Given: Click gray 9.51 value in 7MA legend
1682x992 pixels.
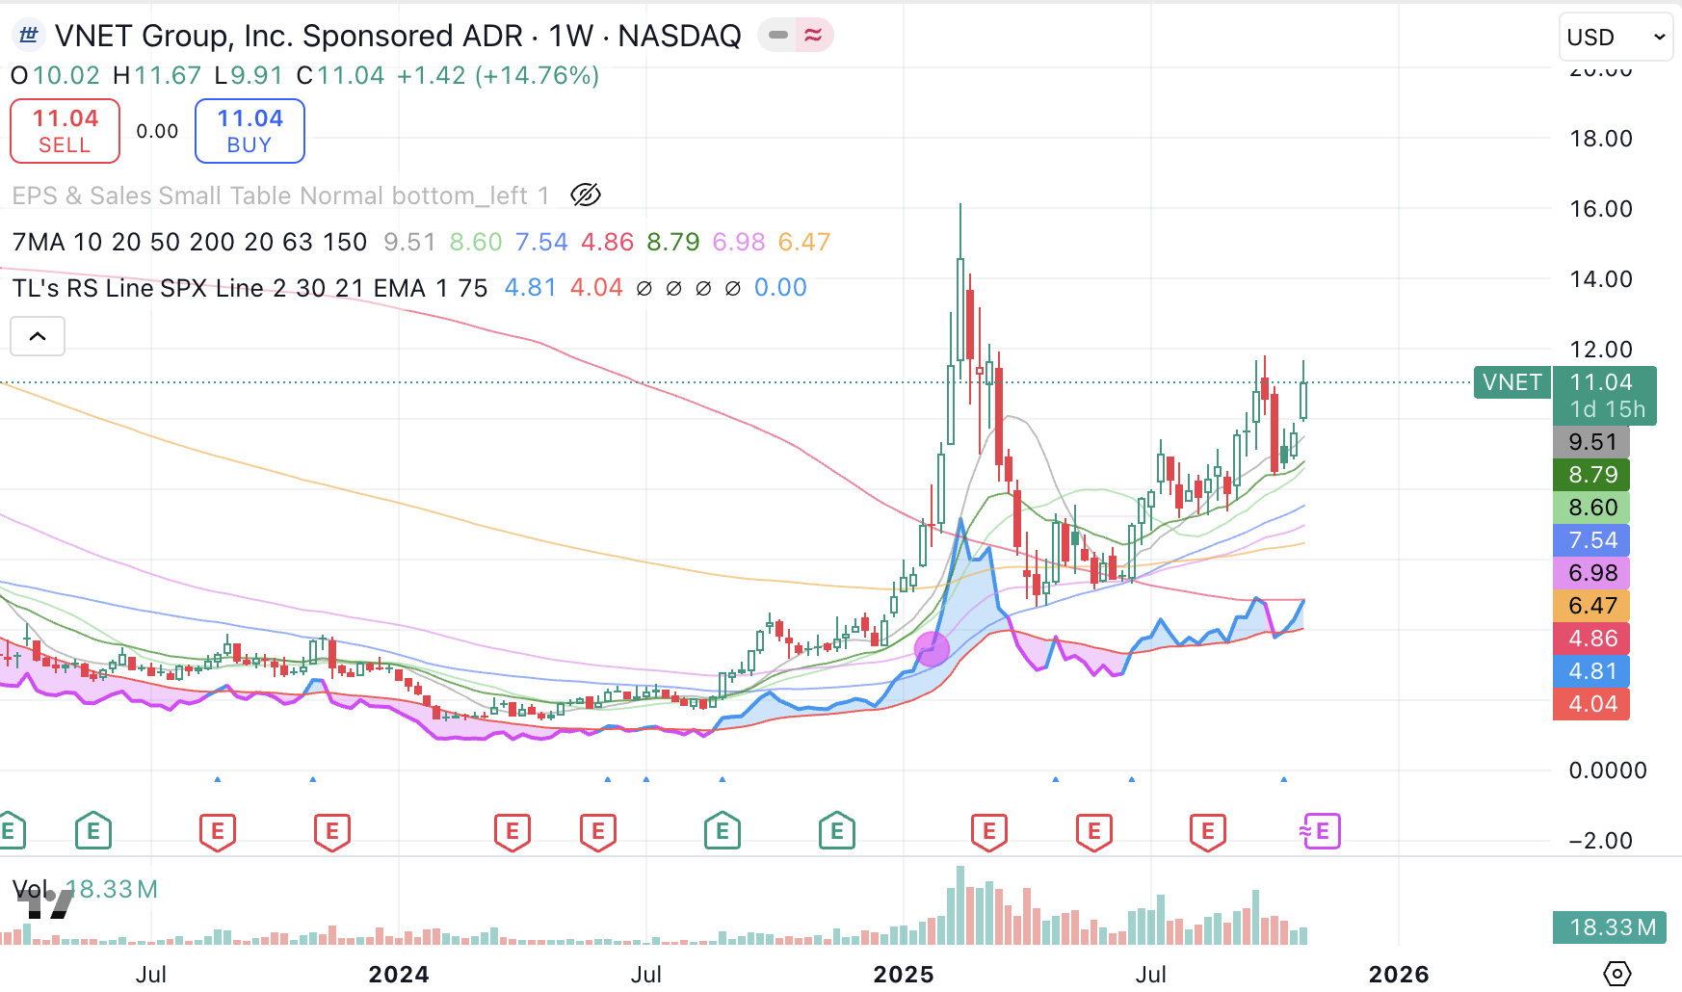Looking at the screenshot, I should (409, 242).
